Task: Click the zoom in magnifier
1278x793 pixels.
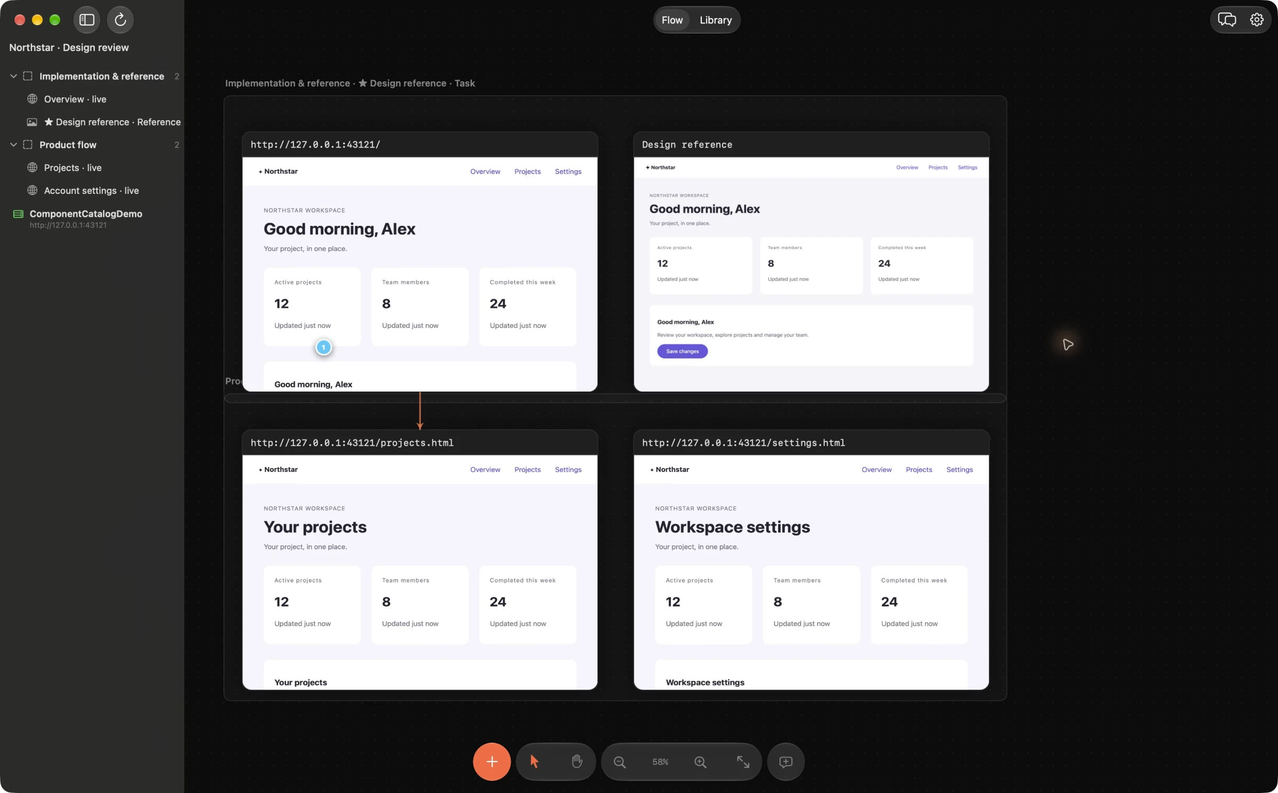Action: point(700,762)
